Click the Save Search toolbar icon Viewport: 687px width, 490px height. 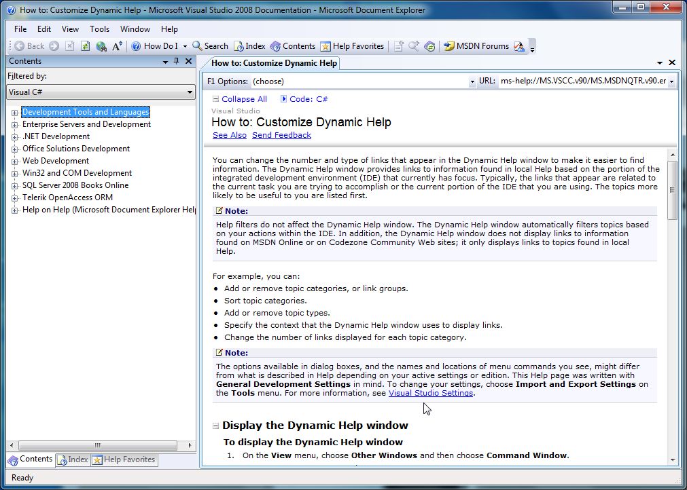414,46
